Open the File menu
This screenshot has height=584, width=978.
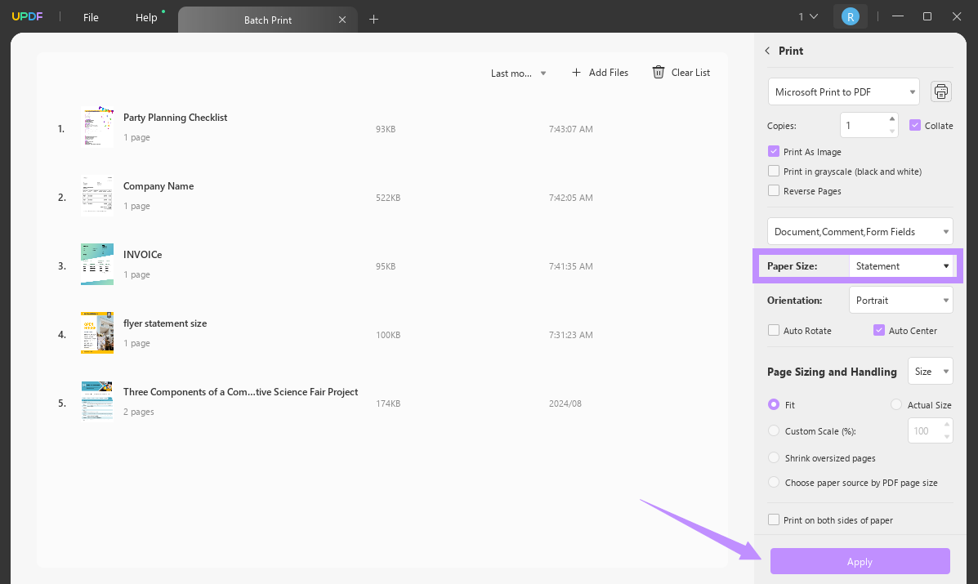[91, 17]
